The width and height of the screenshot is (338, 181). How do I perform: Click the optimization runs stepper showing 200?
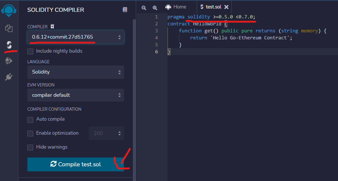[107, 133]
